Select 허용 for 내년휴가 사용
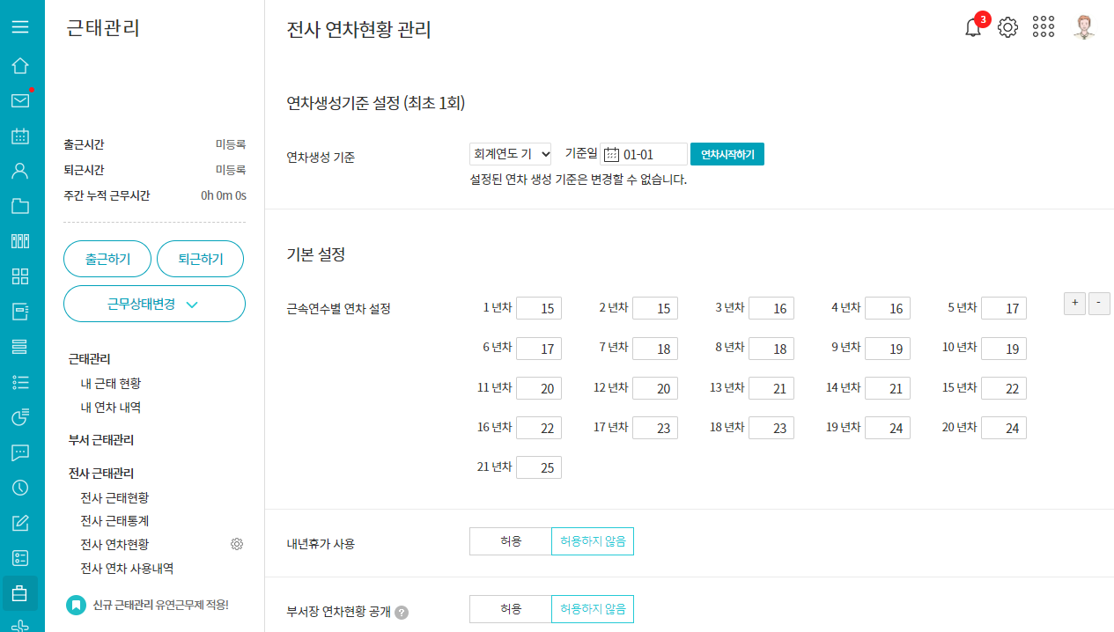 (x=511, y=541)
